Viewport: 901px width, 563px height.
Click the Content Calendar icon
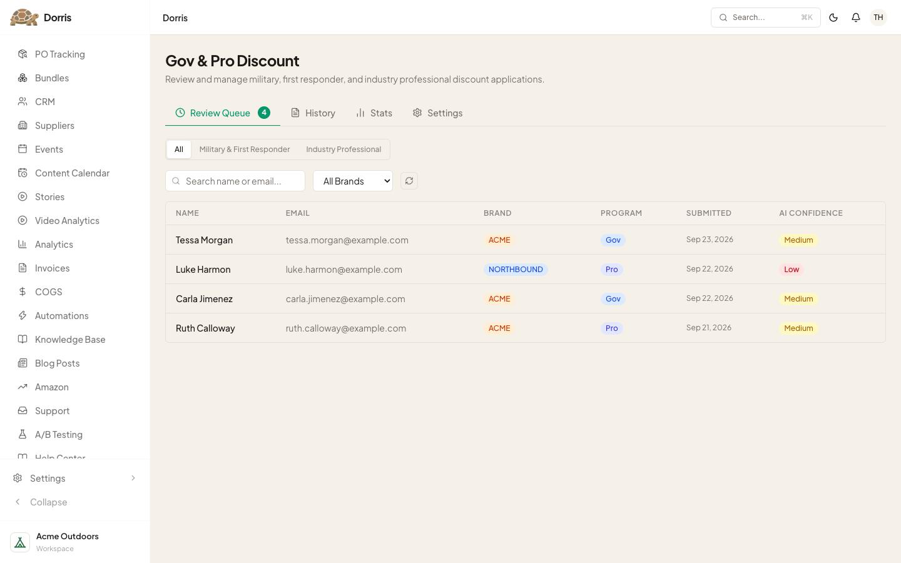23,173
